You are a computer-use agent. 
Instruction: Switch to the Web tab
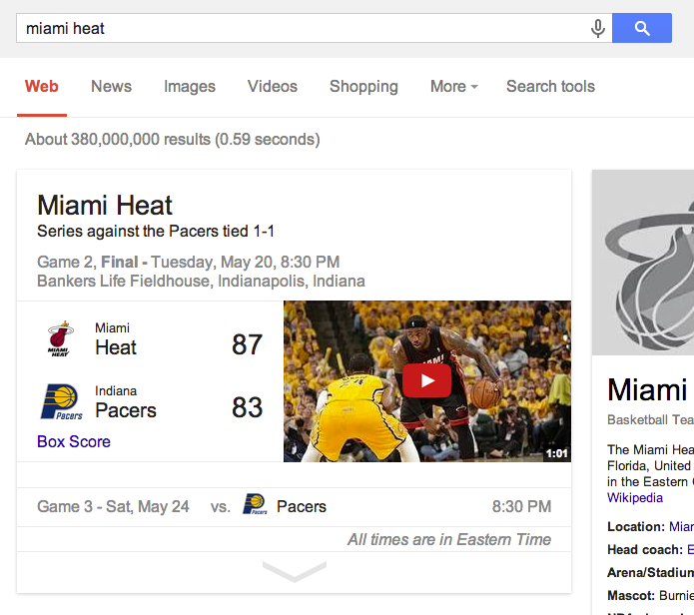[x=42, y=86]
